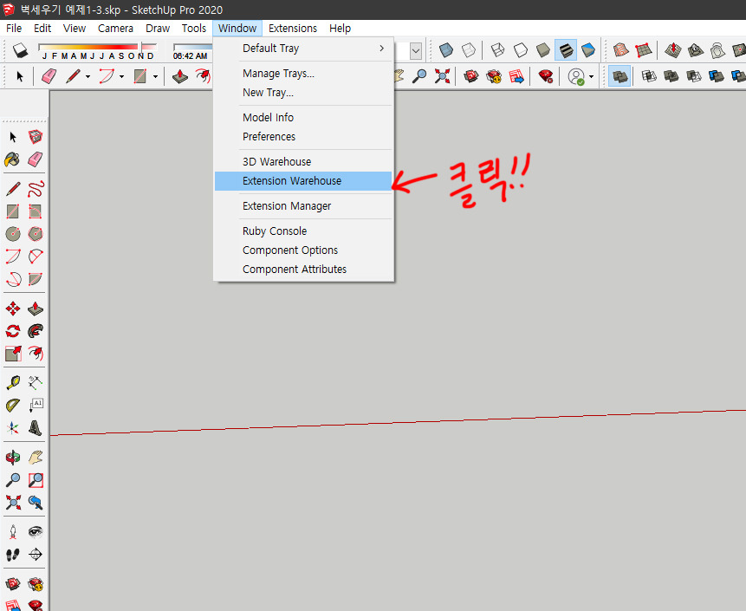746x611 pixels.
Task: Open the account sign-in dropdown
Action: coord(590,76)
